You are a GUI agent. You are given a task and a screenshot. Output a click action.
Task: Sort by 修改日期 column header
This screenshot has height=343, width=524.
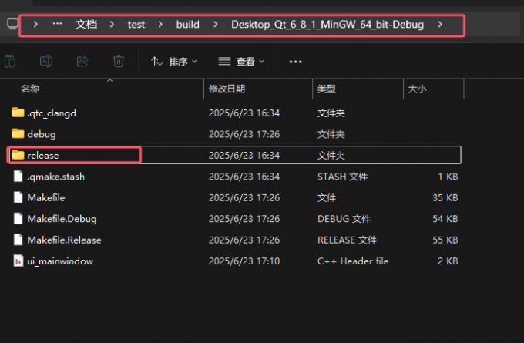(227, 89)
